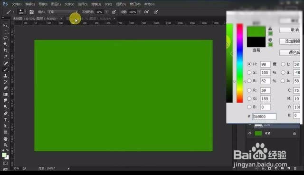304x175 pixels.
Task: Click out-of-gamut warning triangle icon
Action: (270, 29)
